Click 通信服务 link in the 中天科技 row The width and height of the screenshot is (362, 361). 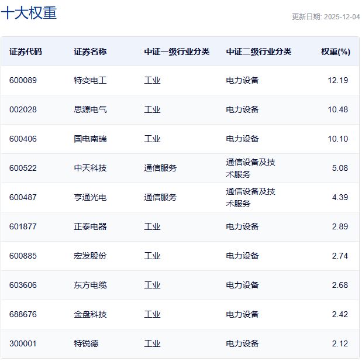160,168
